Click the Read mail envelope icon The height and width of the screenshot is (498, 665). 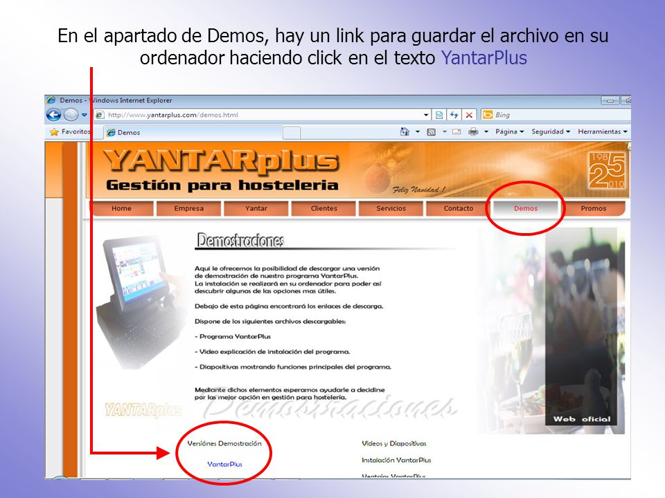point(456,131)
